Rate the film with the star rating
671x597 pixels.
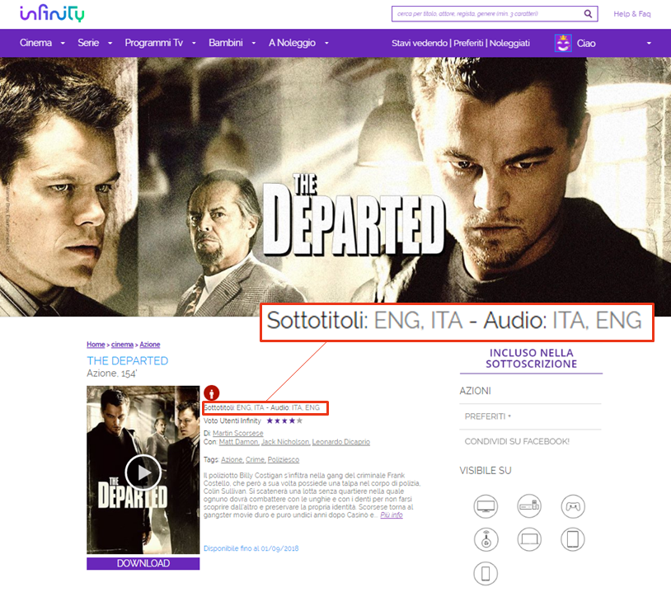click(x=284, y=421)
